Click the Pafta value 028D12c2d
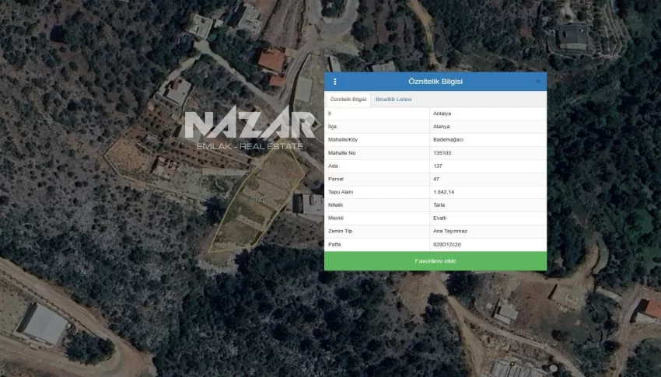Viewport: 661px width, 377px height. pos(446,245)
